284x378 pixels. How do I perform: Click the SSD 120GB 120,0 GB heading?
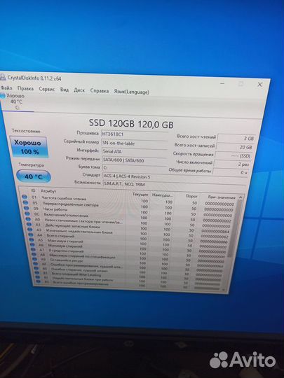click(131, 123)
